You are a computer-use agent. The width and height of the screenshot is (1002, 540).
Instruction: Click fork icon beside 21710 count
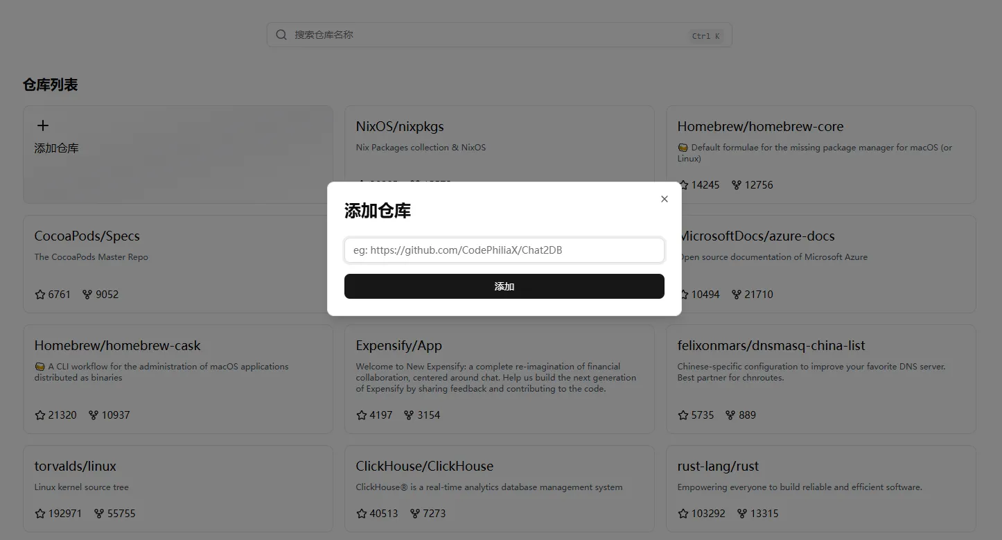coord(737,295)
